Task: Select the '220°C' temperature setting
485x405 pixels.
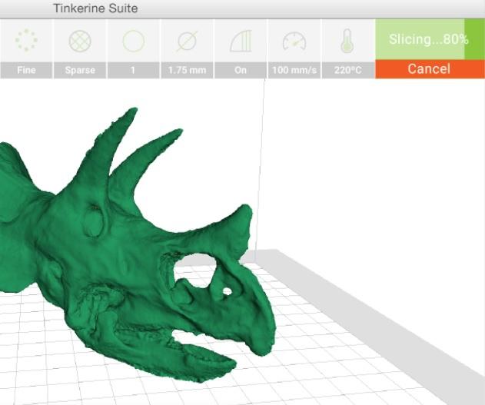Action: click(x=347, y=70)
